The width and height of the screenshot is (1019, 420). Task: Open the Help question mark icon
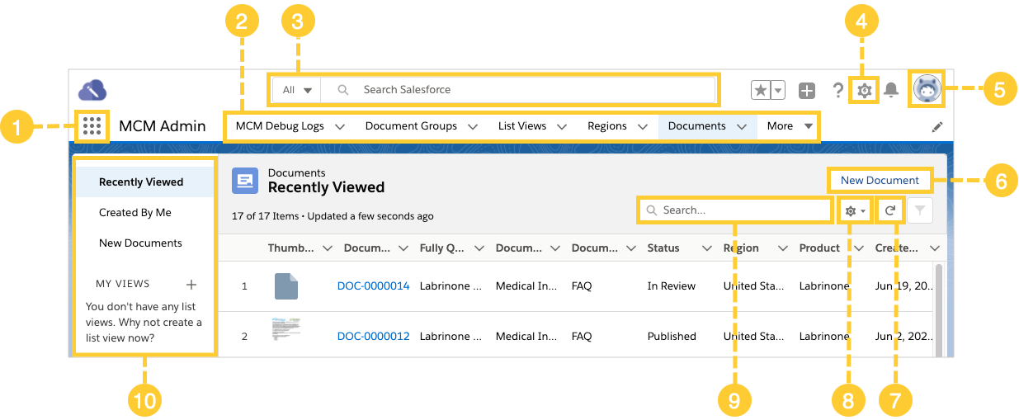(838, 90)
